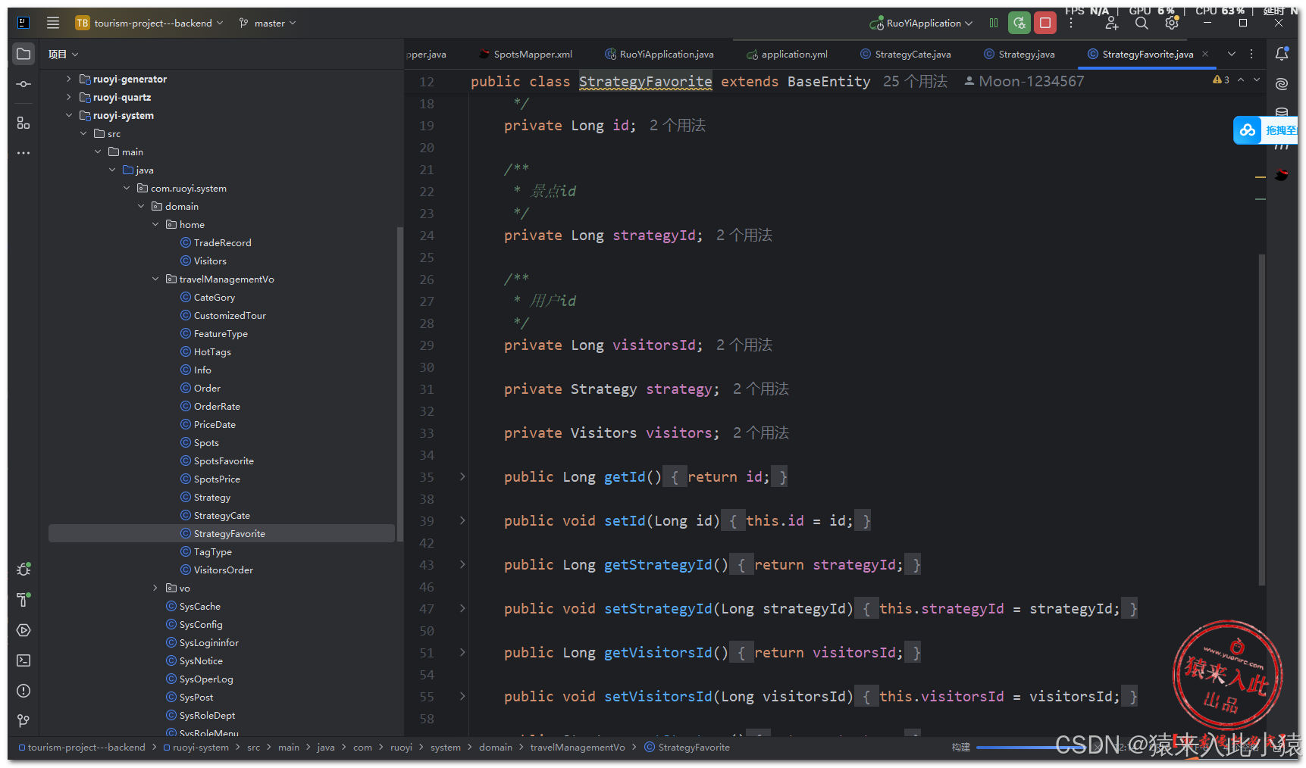Open the AI assistant spiral icon

point(1282,84)
